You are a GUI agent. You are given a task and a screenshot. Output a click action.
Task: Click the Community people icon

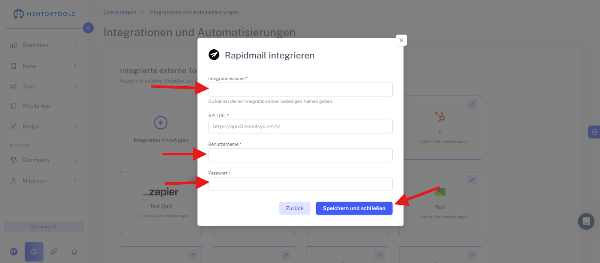point(13,160)
